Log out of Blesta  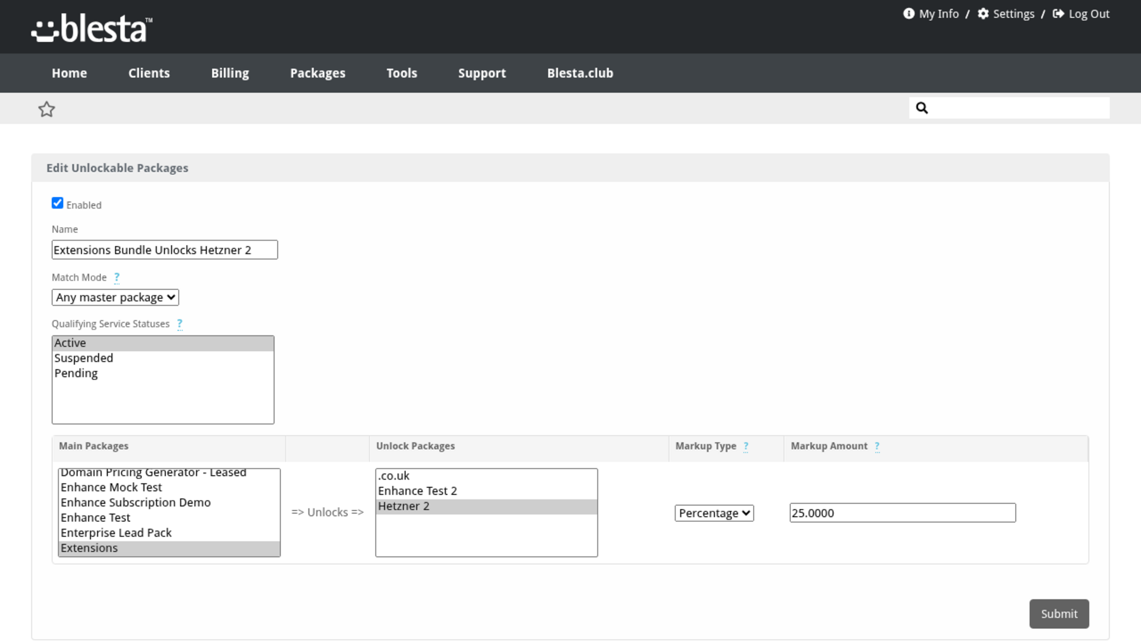[1081, 14]
